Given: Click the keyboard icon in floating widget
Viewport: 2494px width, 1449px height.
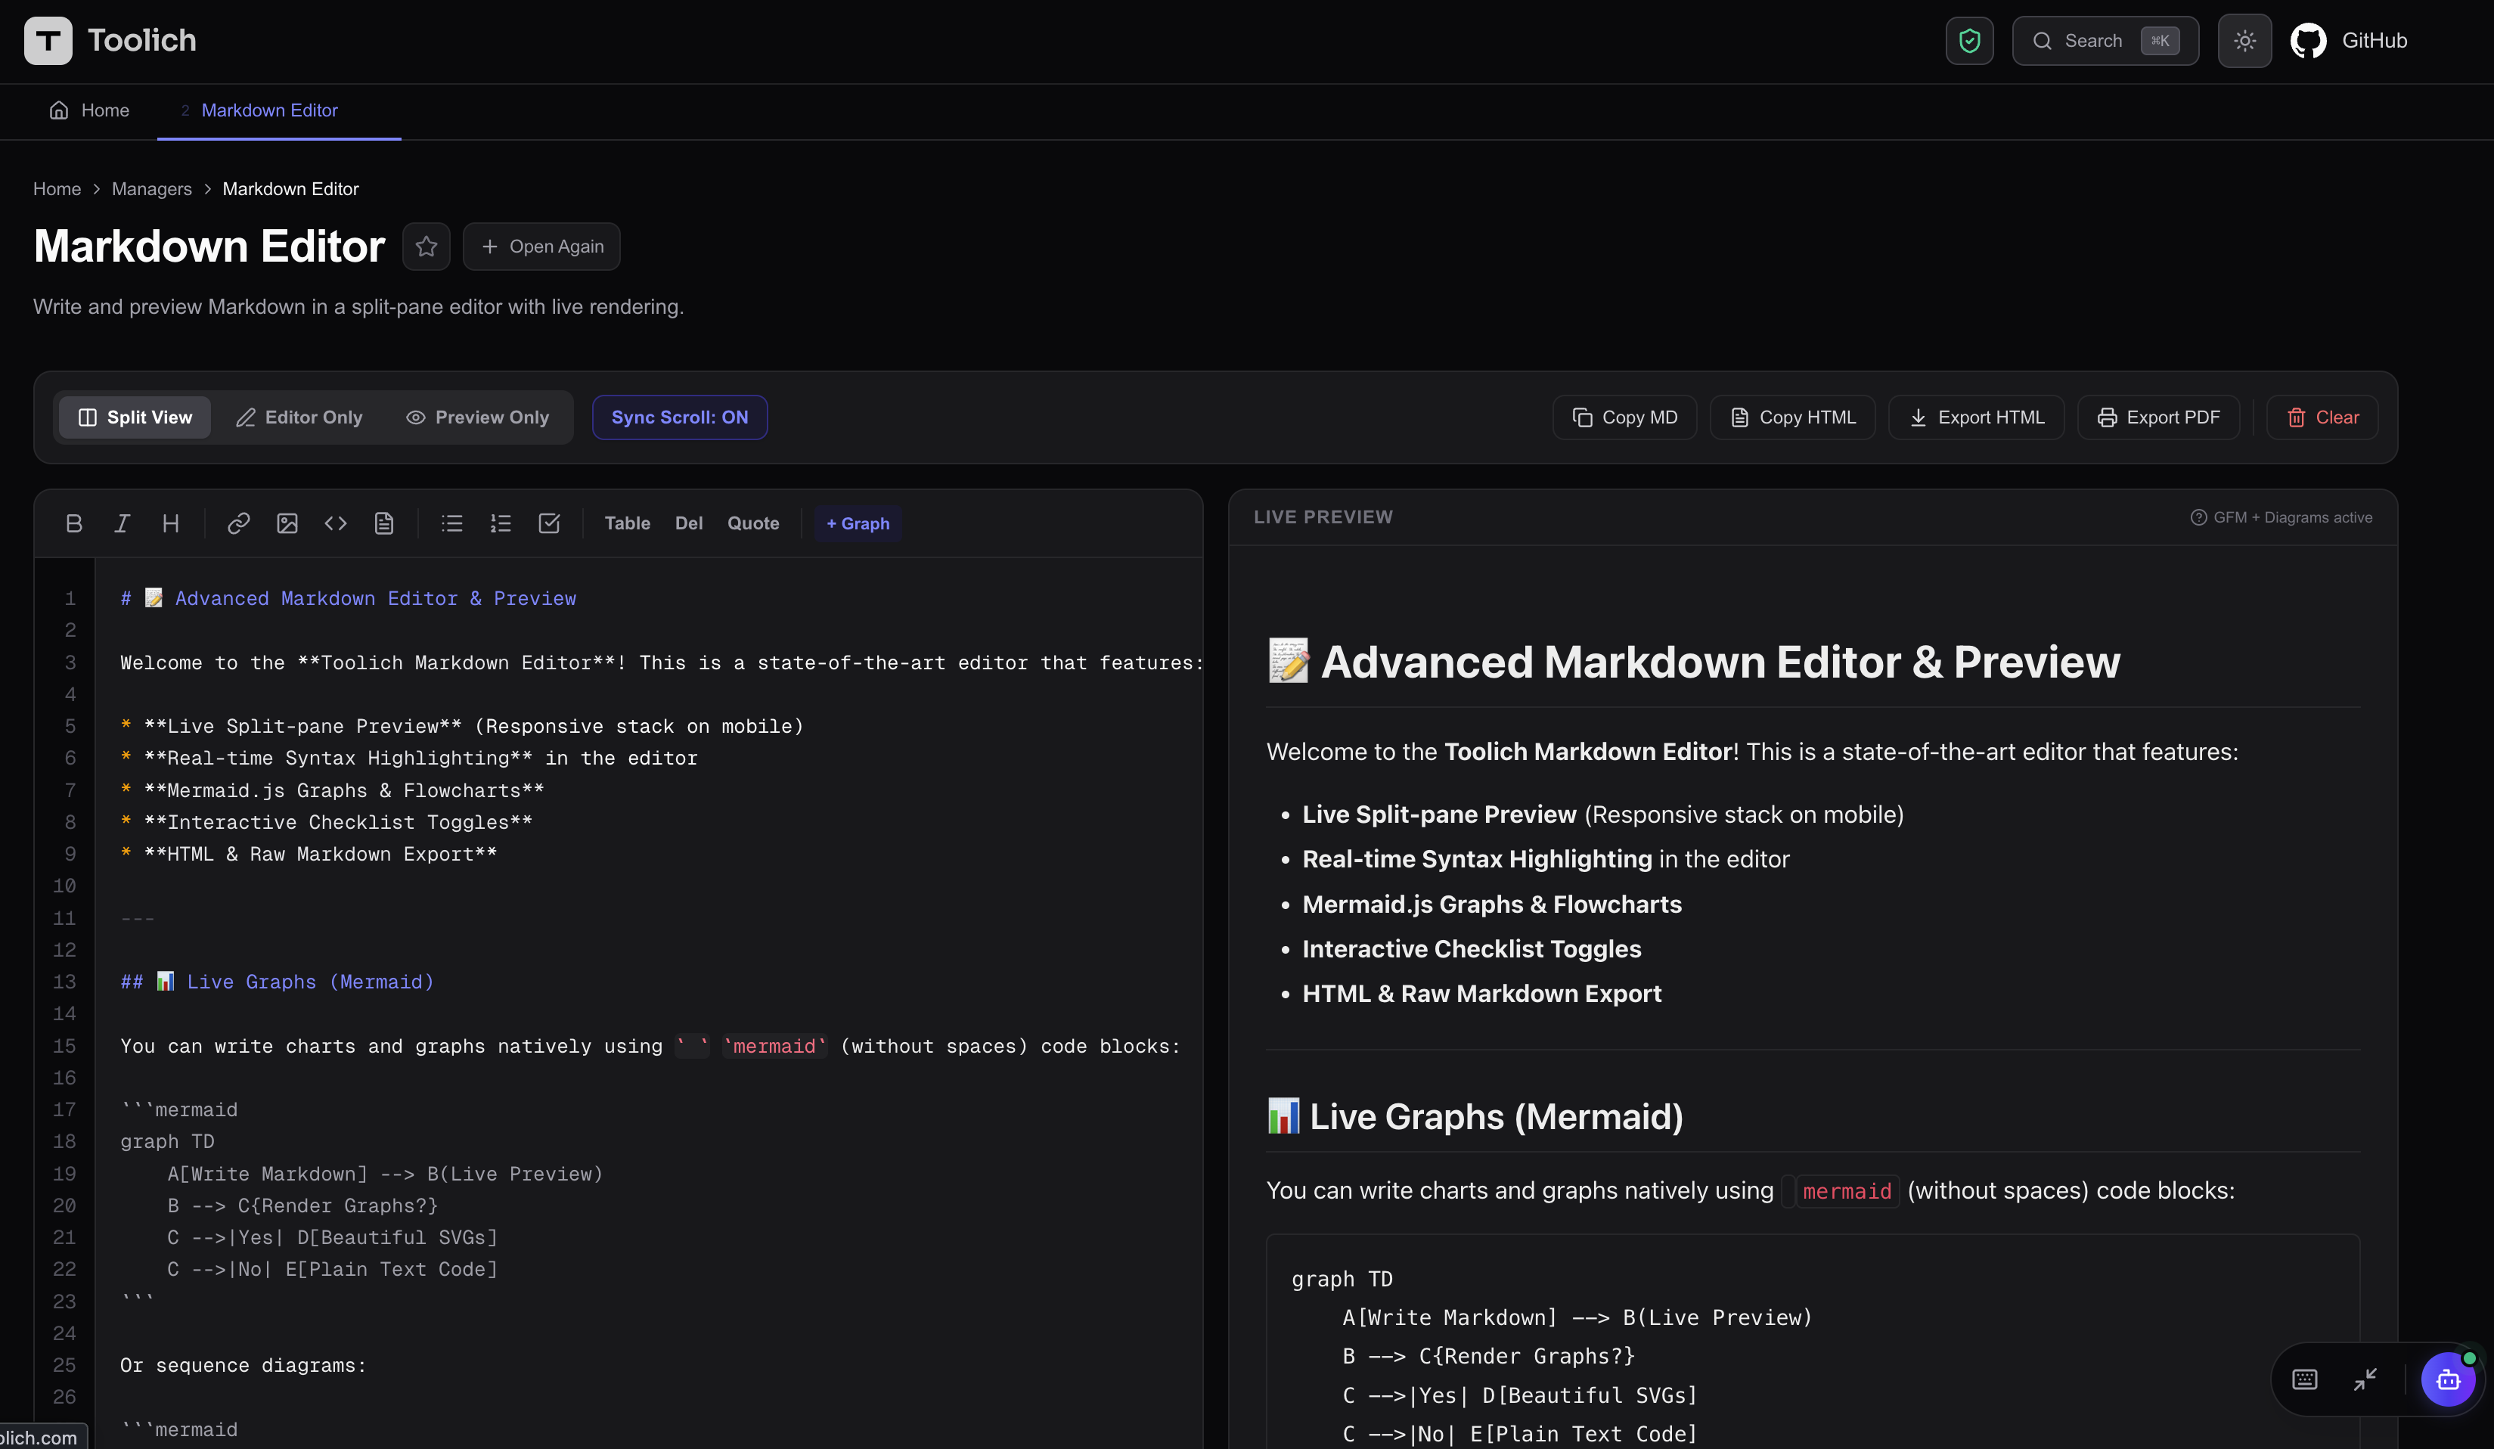Looking at the screenshot, I should point(2305,1379).
